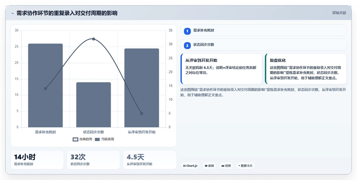
Task: Click the icon on the 表格 tag
Action: (206, 166)
